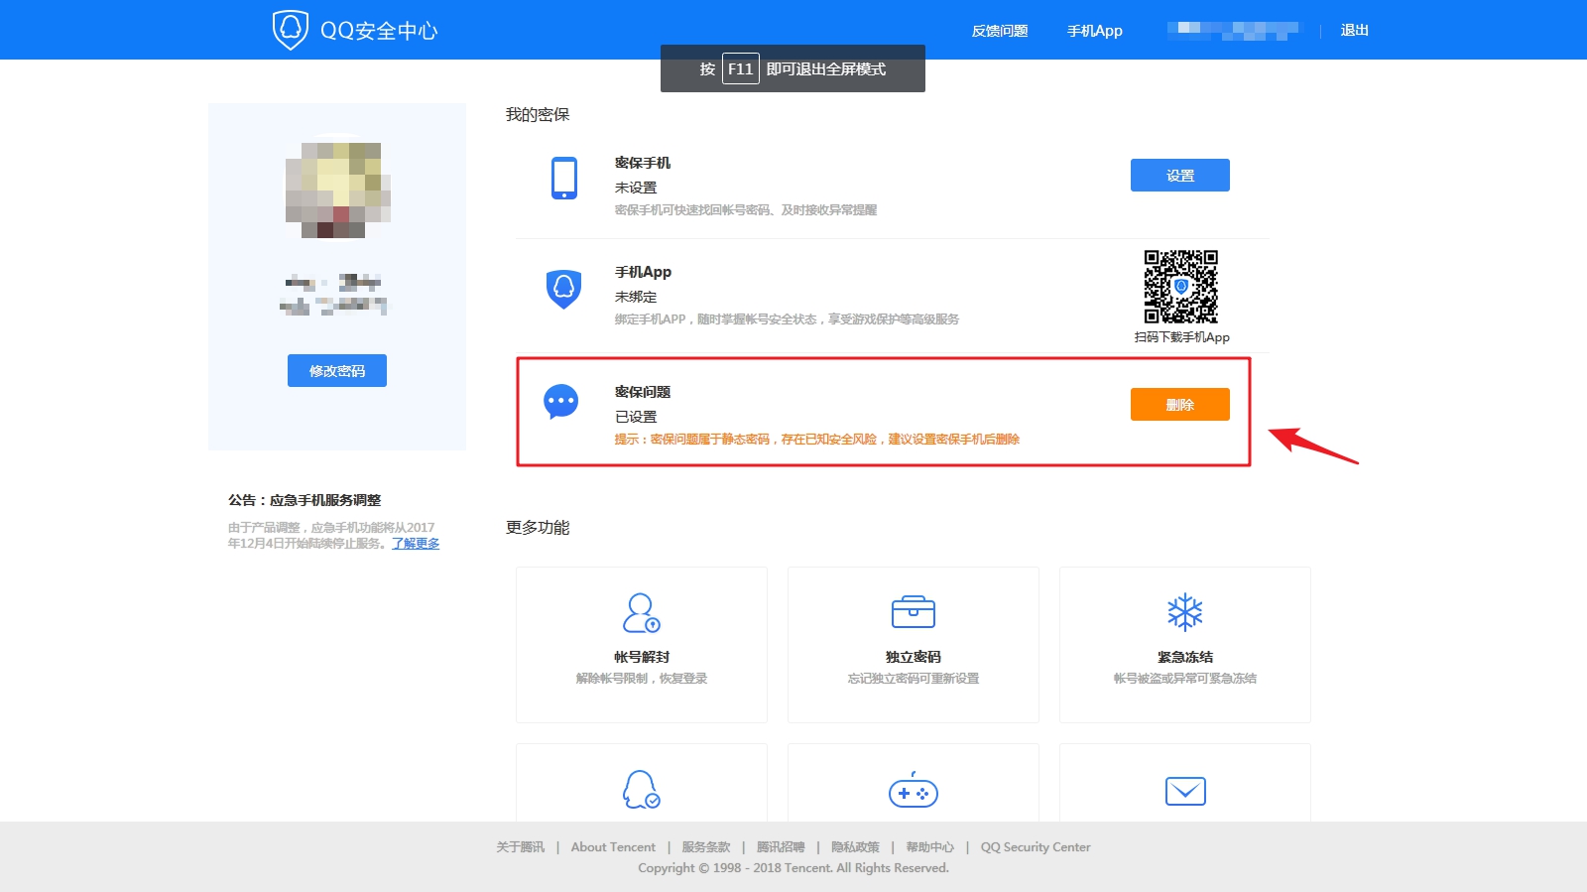Click the QR code for 手机App download
Screen dimensions: 1587x892
tap(1180, 287)
